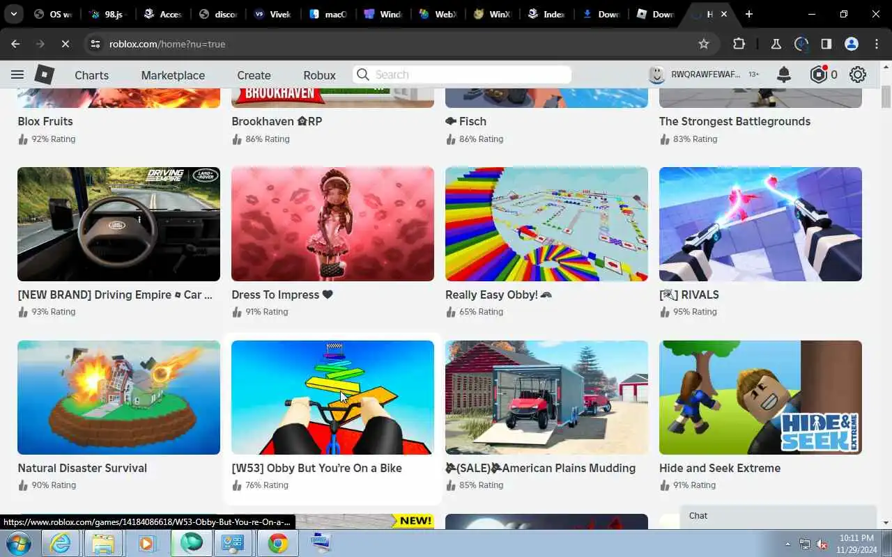Open the Marketplace page
This screenshot has height=557, width=892.
[173, 75]
